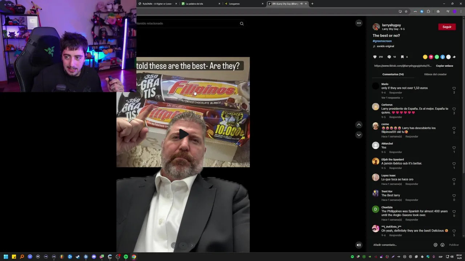
Task: Open more share options arrow
Action: tap(454, 57)
